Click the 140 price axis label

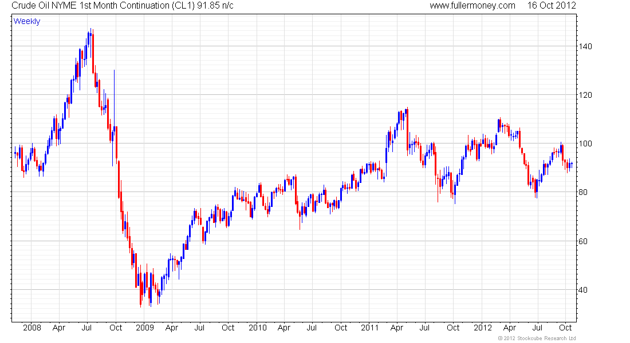point(585,46)
